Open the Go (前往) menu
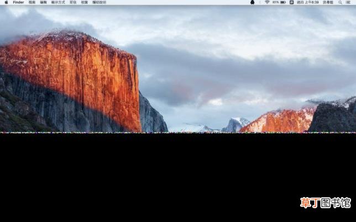The width and height of the screenshot is (356, 222). click(x=73, y=2)
